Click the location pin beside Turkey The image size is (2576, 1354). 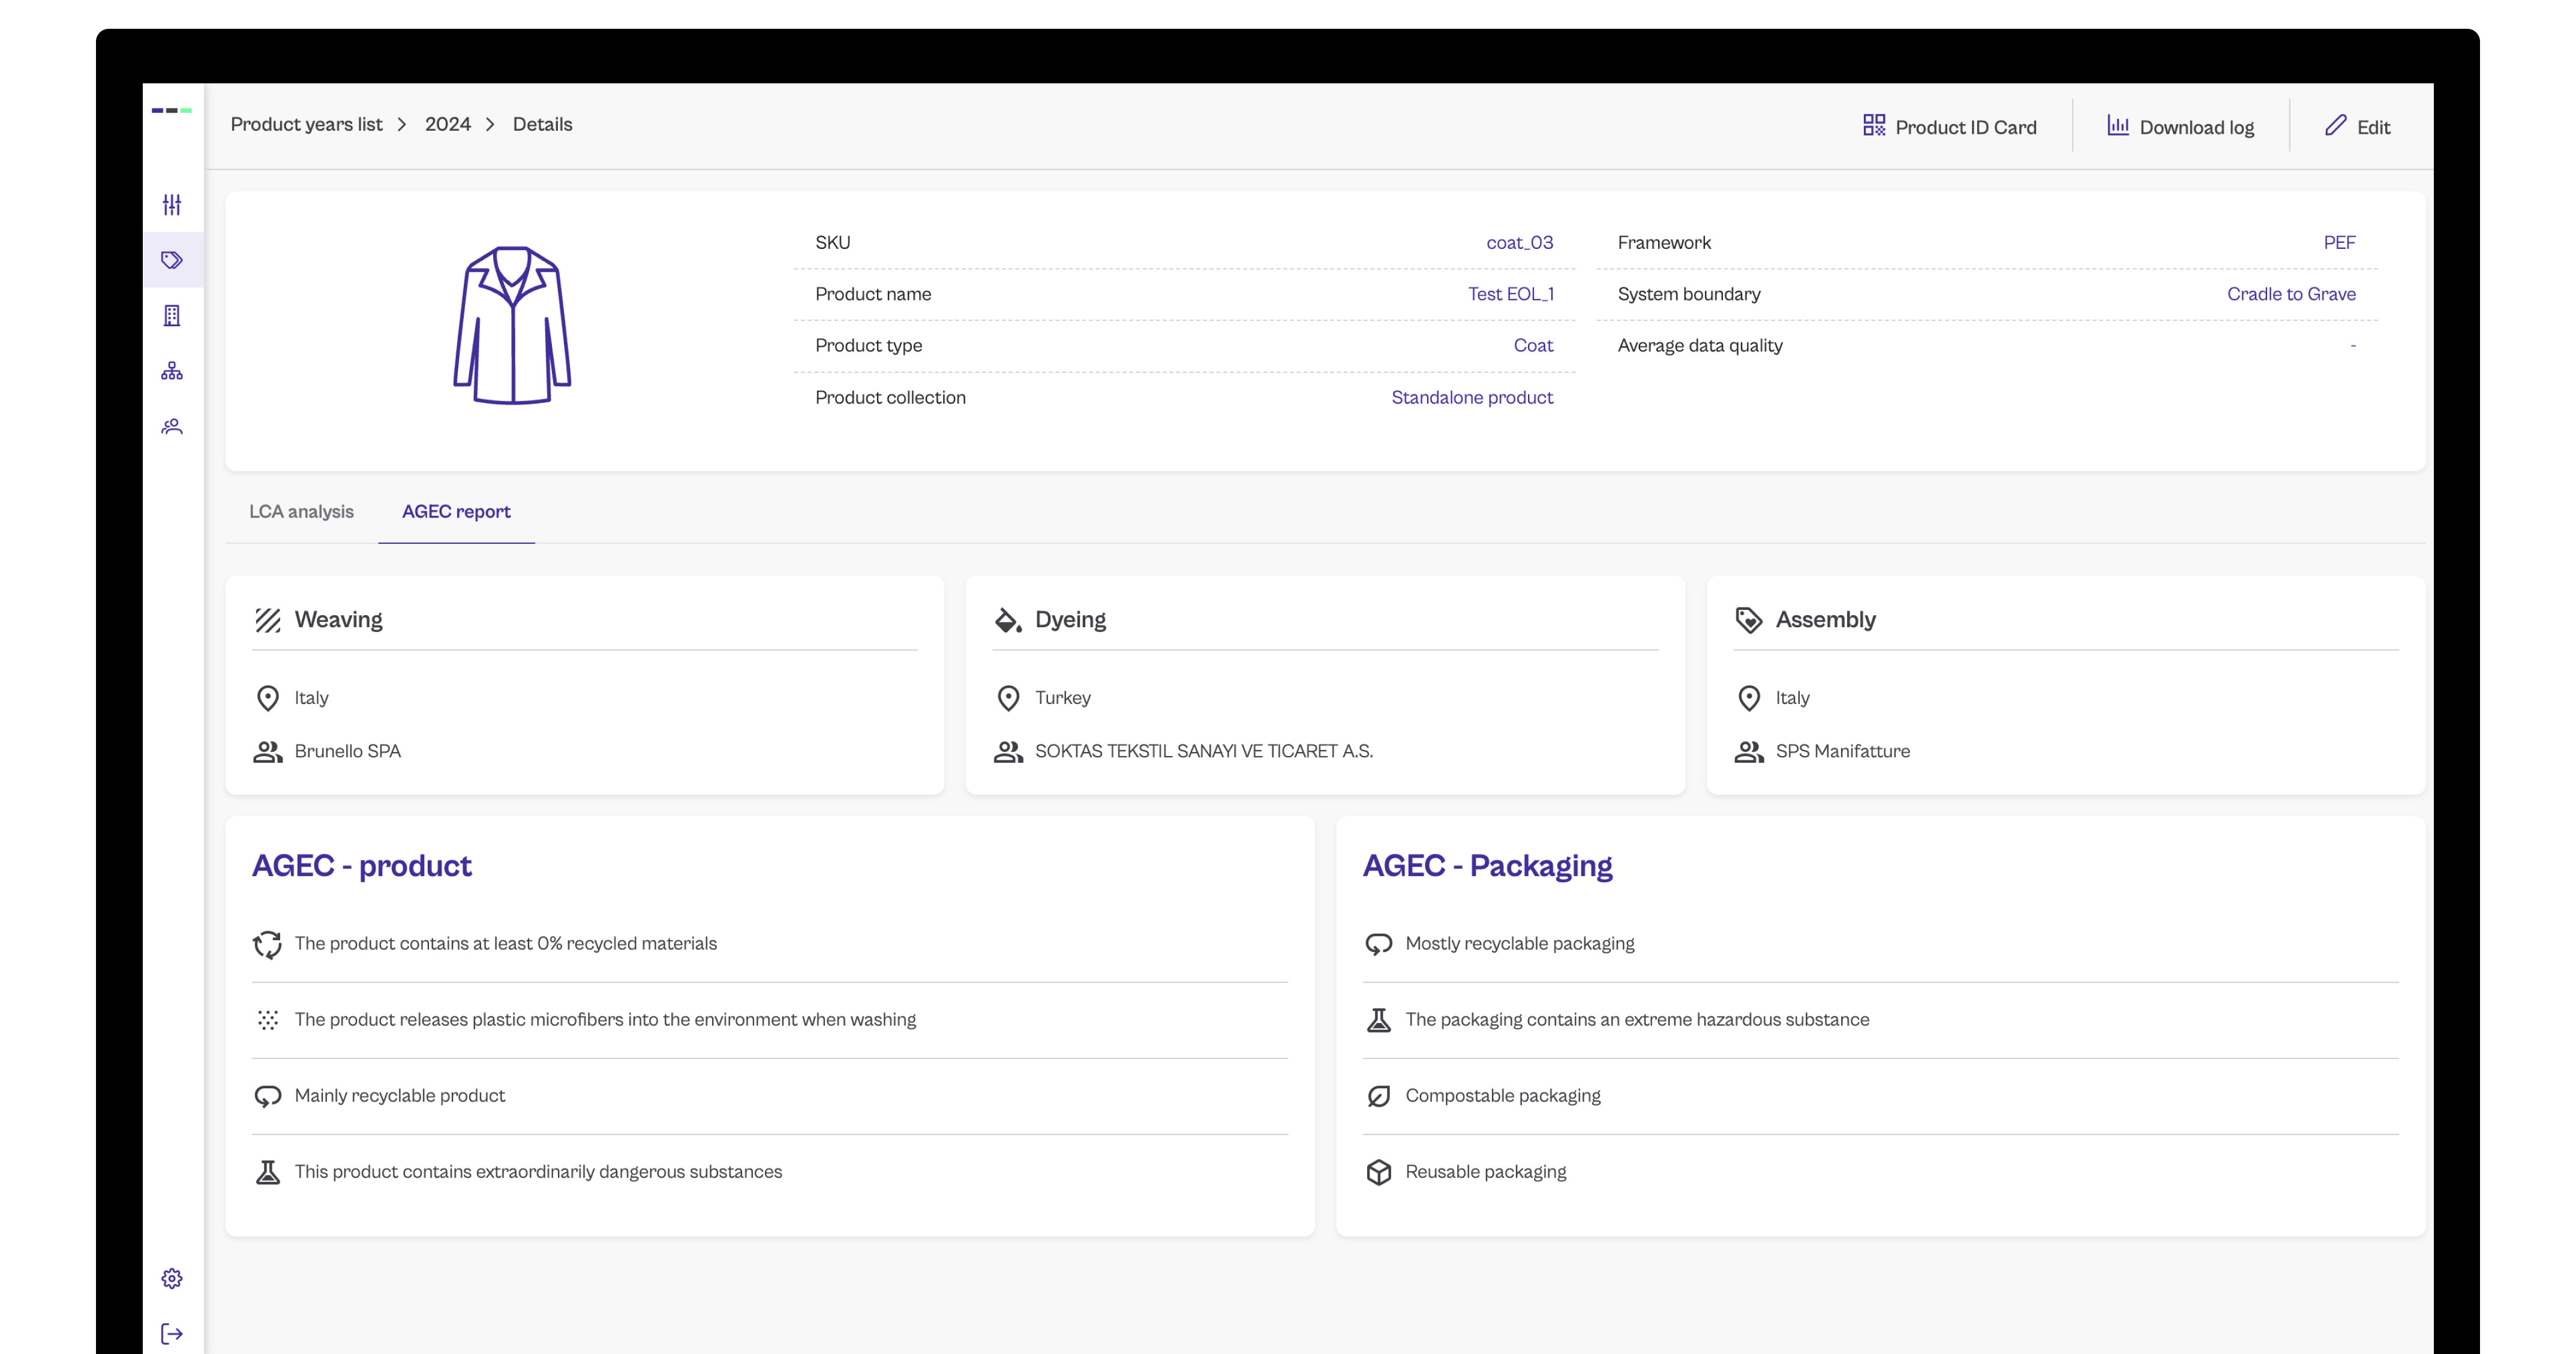click(x=1008, y=697)
